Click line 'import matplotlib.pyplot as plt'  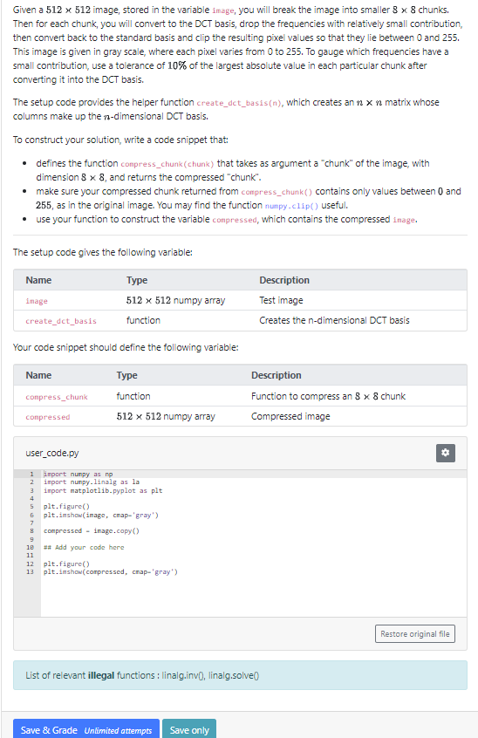click(x=103, y=490)
